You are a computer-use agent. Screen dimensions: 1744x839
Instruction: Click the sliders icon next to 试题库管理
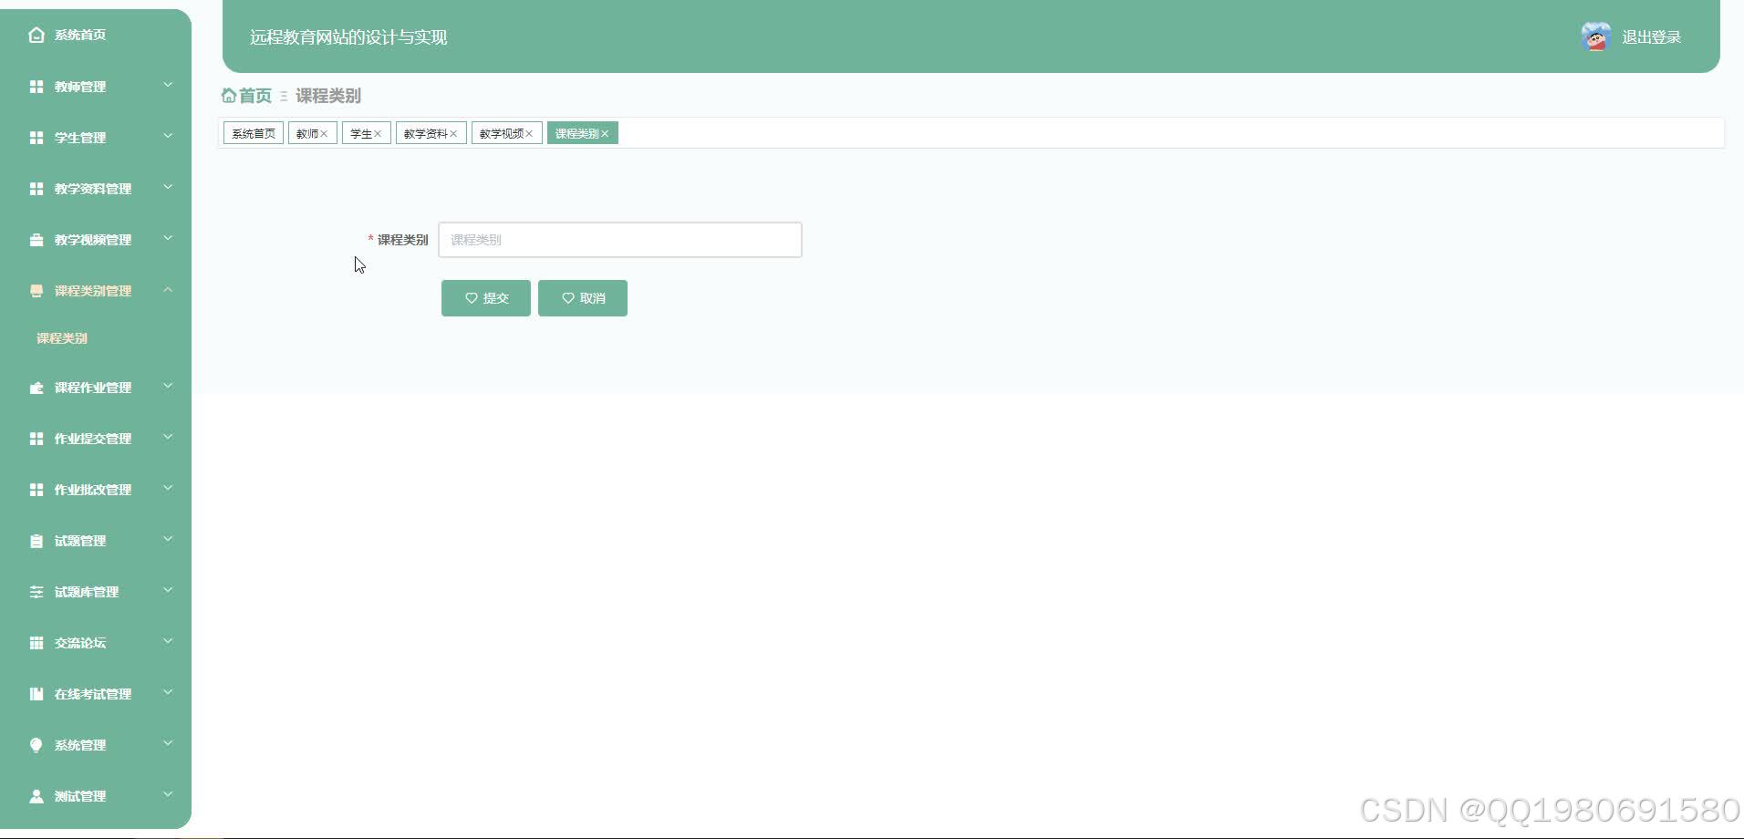[36, 592]
